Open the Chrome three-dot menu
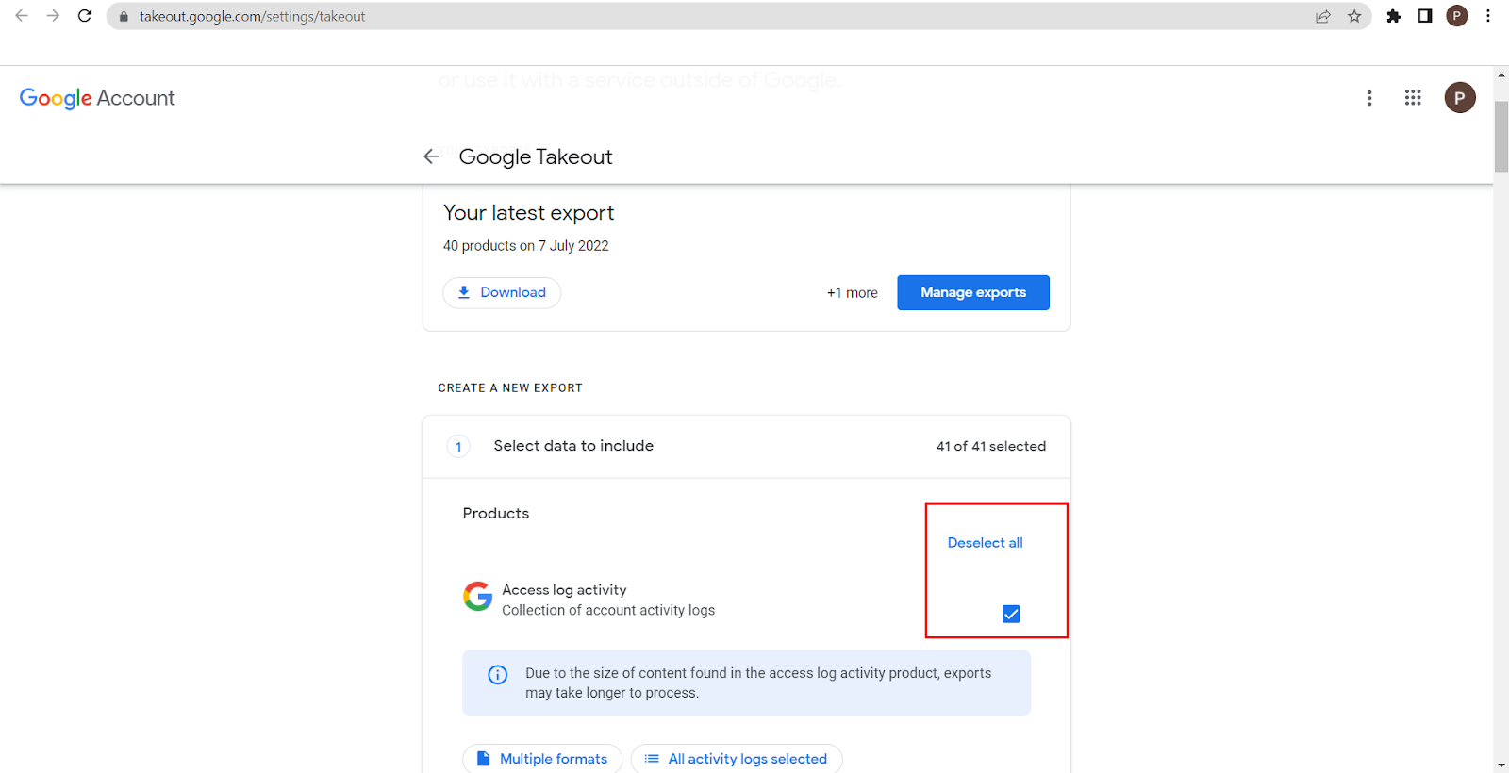The width and height of the screenshot is (1509, 773). click(x=1488, y=16)
